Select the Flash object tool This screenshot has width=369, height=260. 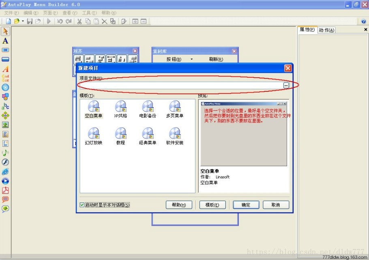pyautogui.click(x=5, y=162)
